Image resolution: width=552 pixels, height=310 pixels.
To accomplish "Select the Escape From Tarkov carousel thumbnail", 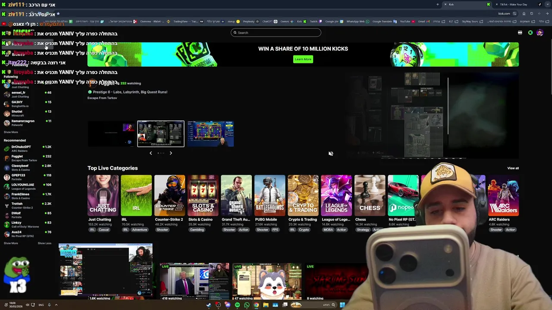I will point(161,134).
